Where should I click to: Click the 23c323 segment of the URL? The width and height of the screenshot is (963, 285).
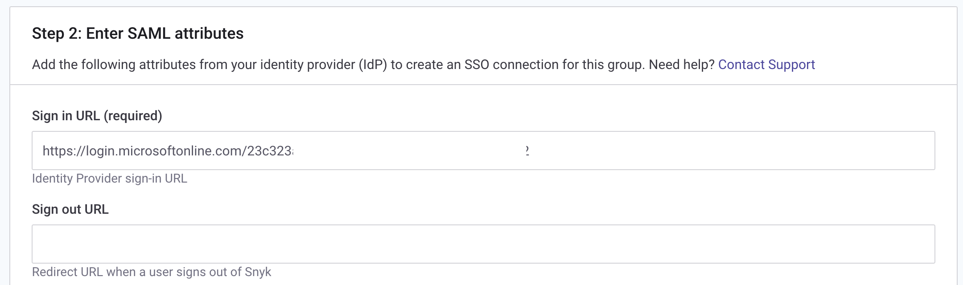(272, 151)
